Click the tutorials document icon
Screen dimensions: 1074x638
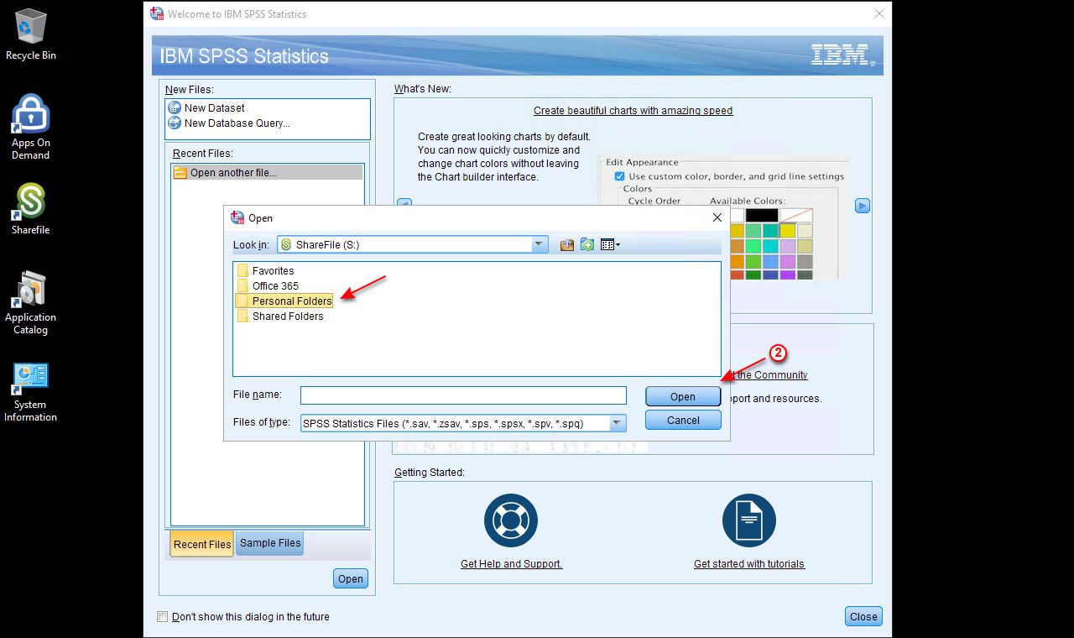(x=749, y=520)
